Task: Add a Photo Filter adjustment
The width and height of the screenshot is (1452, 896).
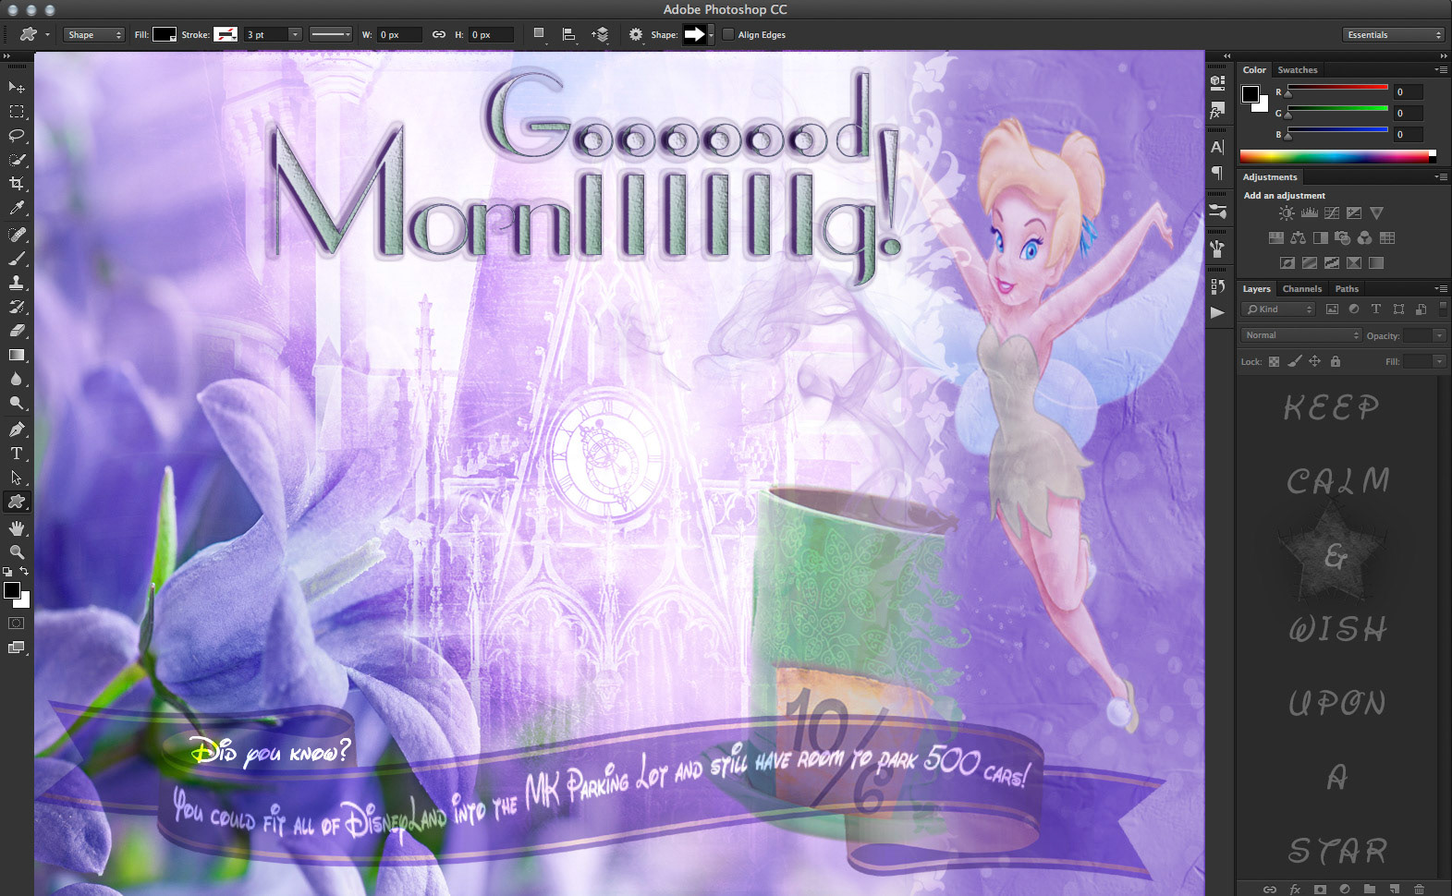Action: point(1342,238)
